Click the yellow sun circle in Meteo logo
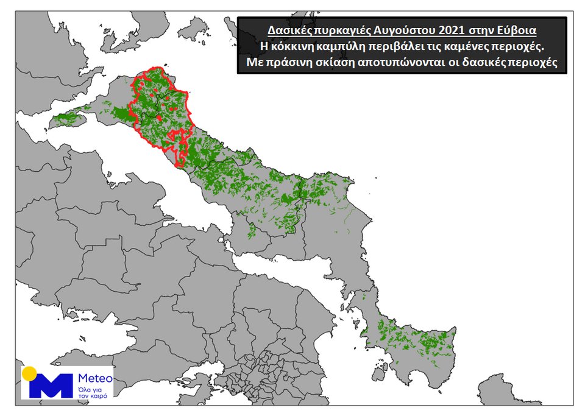The image size is (585, 416). tap(29, 373)
